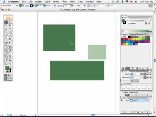
Task: Pick the Direct Selection arrow tool
Action: click(x=10, y=22)
